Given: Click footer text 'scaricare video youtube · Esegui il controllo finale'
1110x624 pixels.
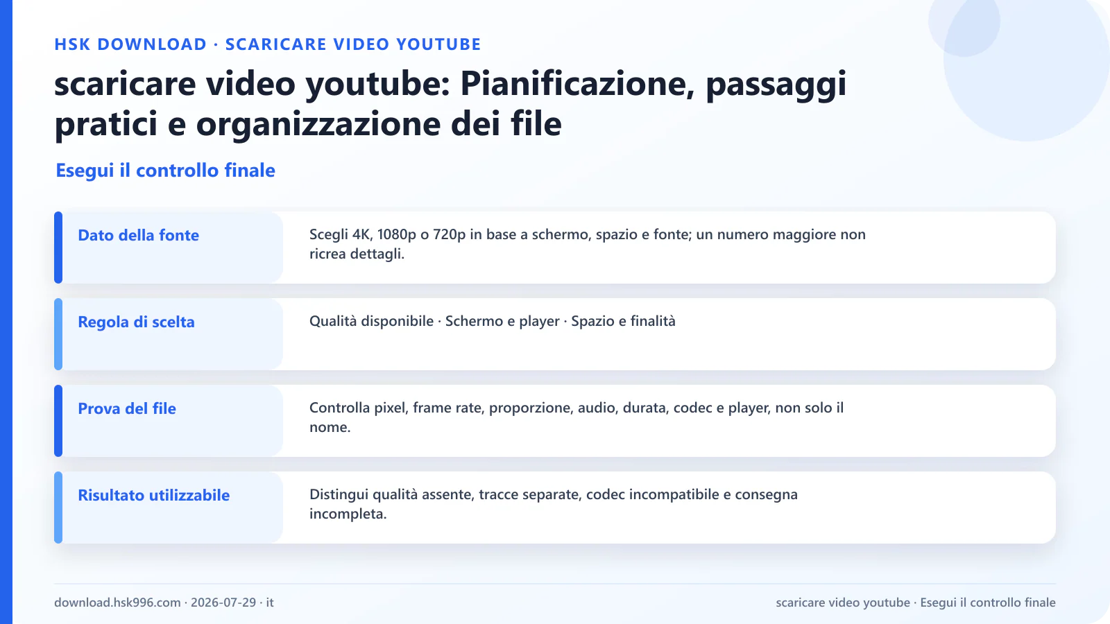Looking at the screenshot, I should pyautogui.click(x=916, y=603).
